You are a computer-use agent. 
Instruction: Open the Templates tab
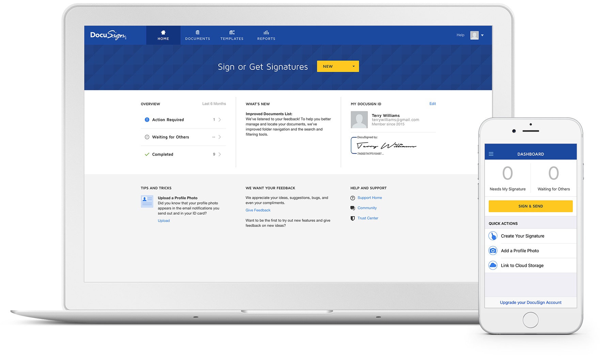(232, 35)
